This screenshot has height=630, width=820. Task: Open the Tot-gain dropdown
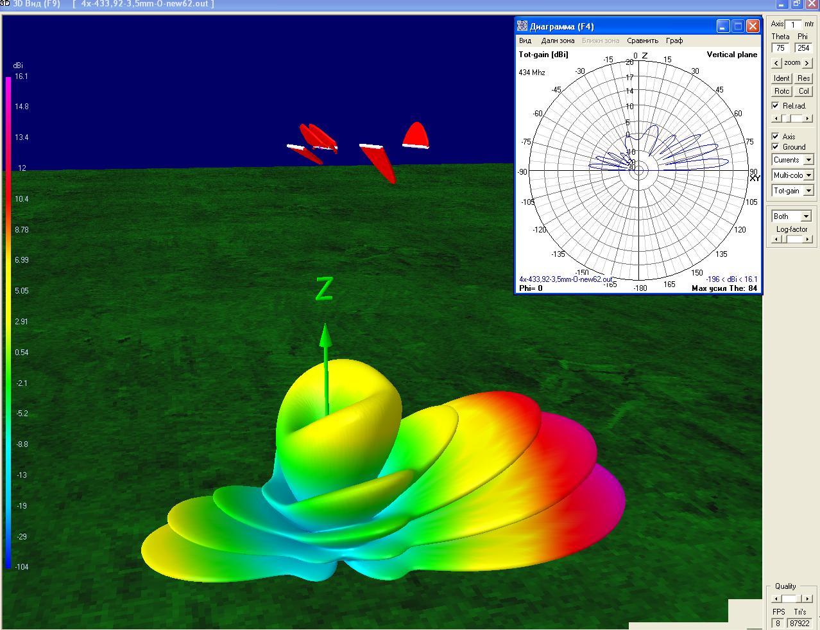[808, 191]
